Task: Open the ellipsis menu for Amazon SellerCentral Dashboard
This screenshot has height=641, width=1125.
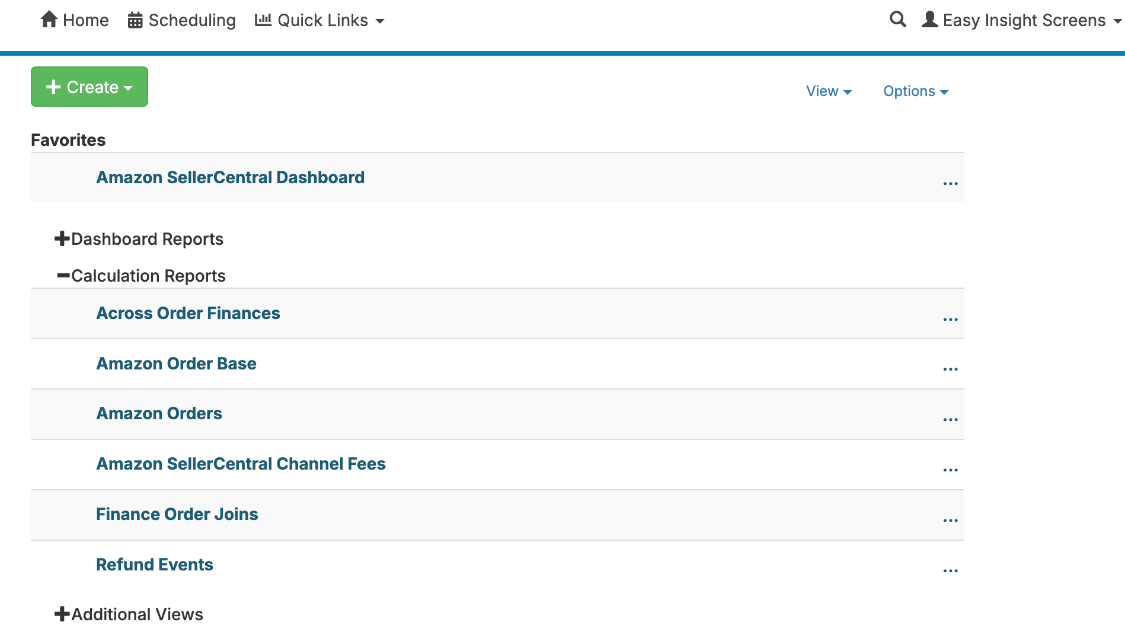Action: pos(950,184)
